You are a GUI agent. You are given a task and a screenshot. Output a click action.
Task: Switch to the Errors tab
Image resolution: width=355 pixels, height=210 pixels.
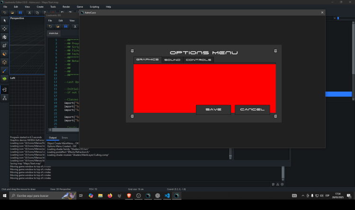click(x=65, y=138)
